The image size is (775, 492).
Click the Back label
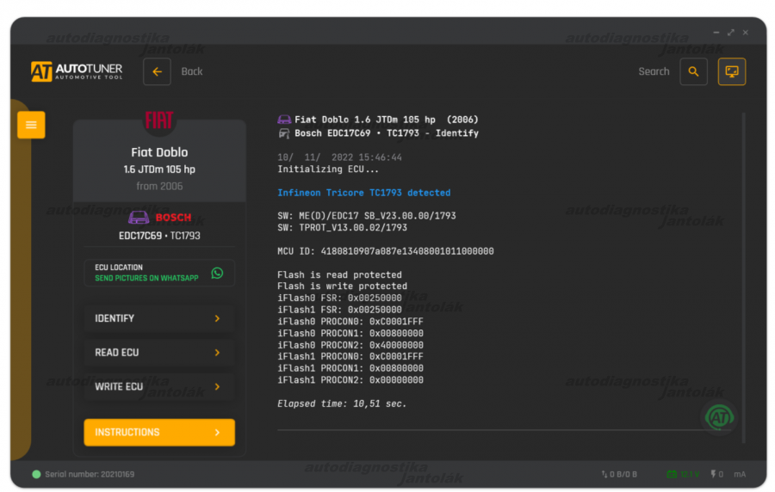tap(192, 71)
